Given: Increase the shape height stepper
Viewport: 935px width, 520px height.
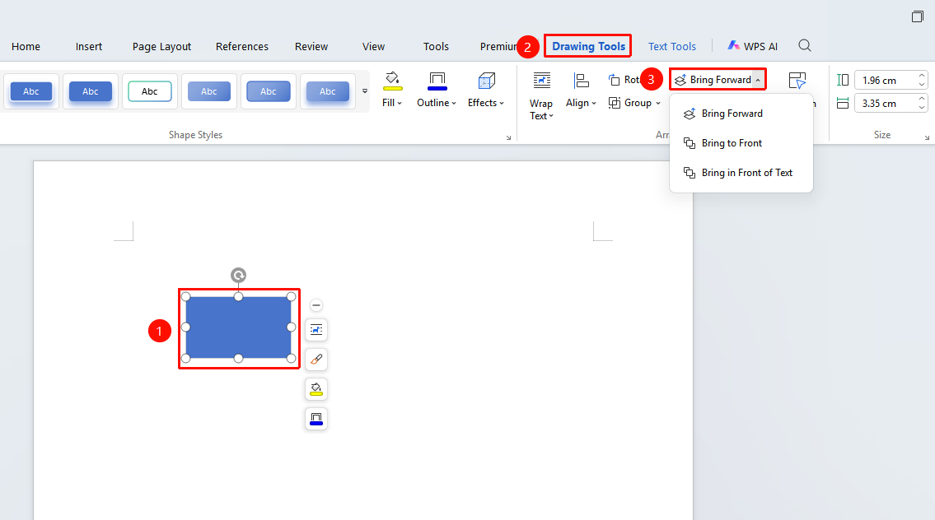Looking at the screenshot, I should tap(922, 76).
